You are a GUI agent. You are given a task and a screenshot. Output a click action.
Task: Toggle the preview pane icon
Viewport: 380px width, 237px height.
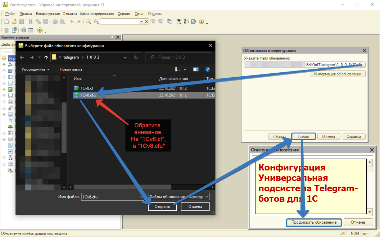[x=196, y=69]
